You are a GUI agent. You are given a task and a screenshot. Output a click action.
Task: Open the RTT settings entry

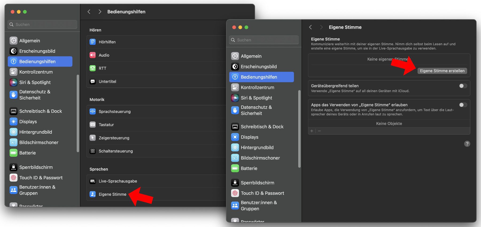102,68
